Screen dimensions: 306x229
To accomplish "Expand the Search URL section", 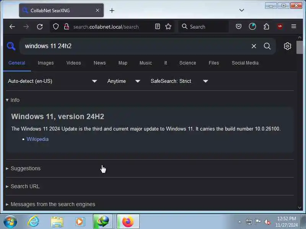I will click(x=23, y=186).
